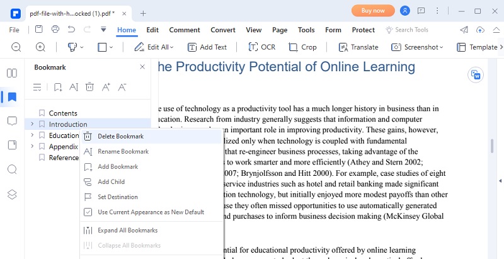
Task: Open the Layers sidebar panel
Action: coord(12,195)
